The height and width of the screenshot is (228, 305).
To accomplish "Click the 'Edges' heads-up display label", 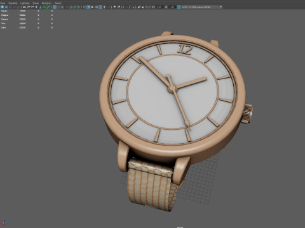I will (4, 15).
